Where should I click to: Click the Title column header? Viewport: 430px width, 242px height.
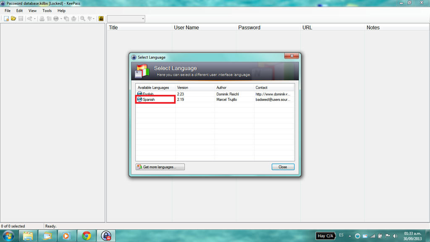pyautogui.click(x=139, y=27)
